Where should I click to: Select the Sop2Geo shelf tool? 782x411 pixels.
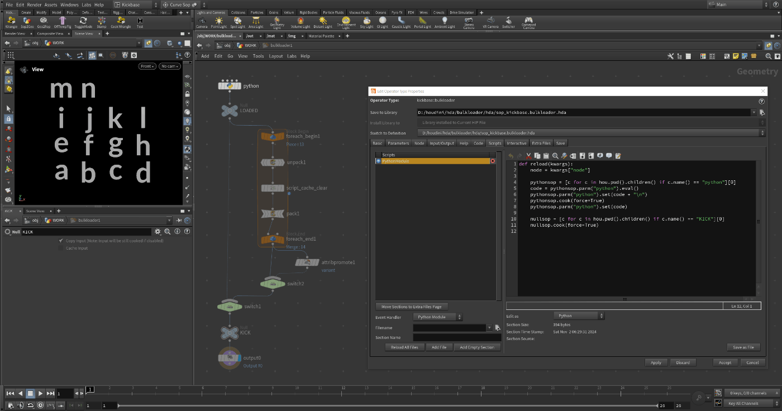click(x=27, y=22)
